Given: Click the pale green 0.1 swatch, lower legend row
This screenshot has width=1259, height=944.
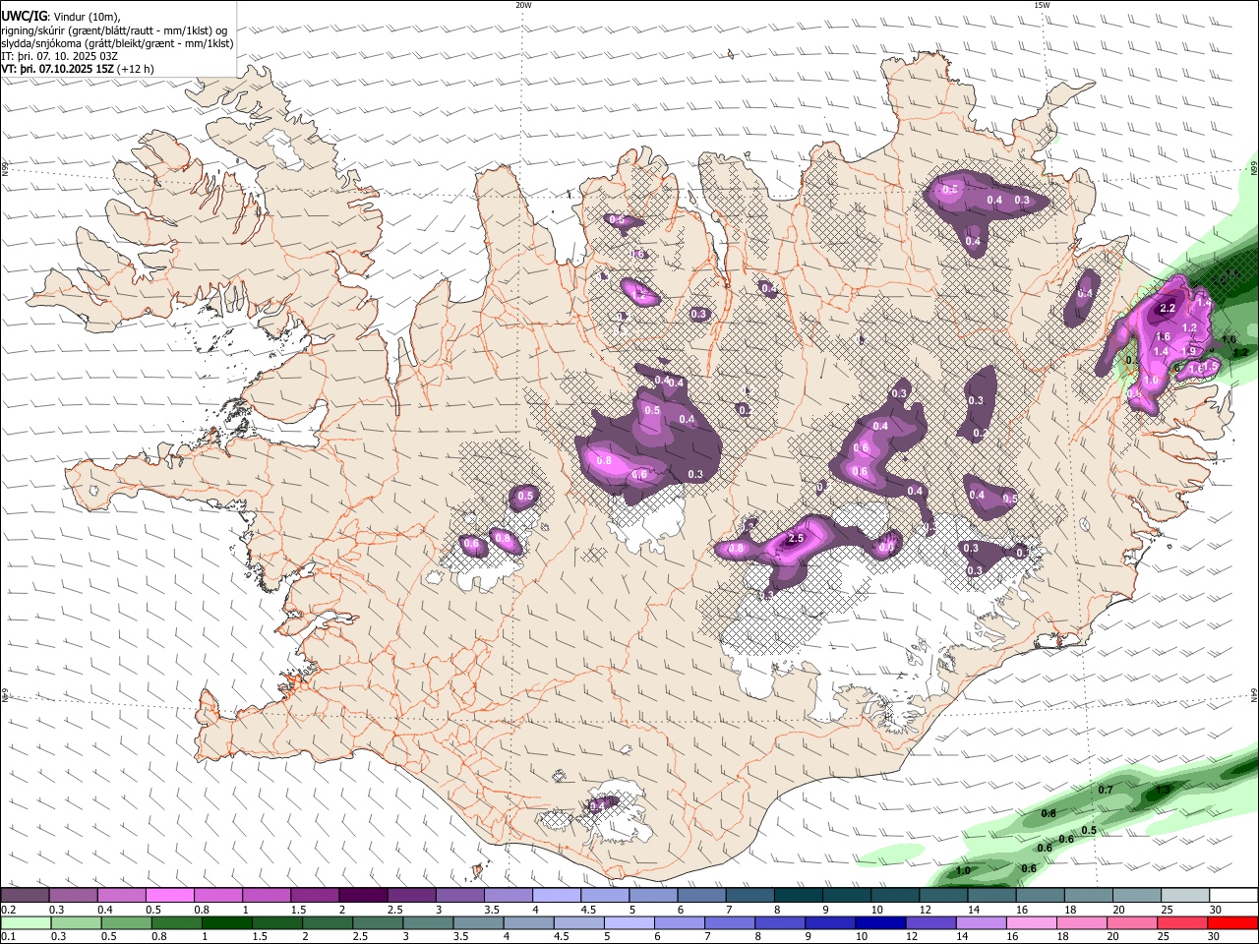Looking at the screenshot, I should coord(26,923).
